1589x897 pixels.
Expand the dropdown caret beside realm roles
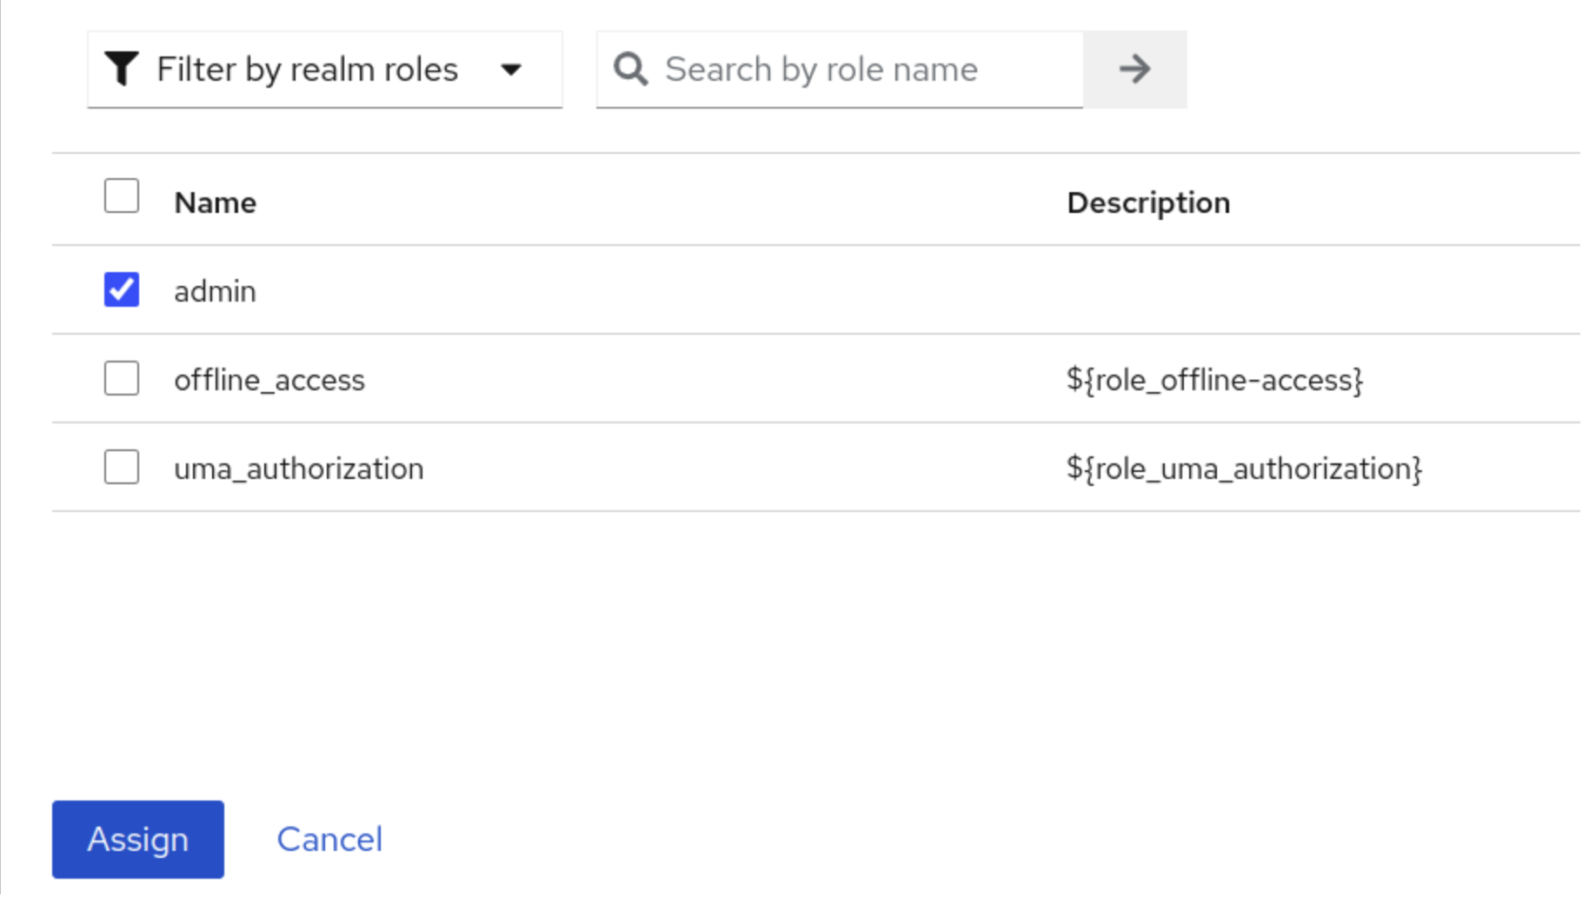click(x=511, y=70)
